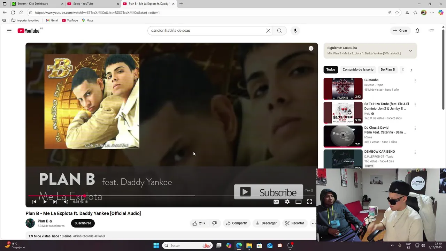Open the browser home page

pos(21,13)
